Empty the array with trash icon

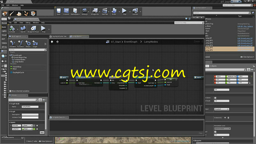pyautogui.click(x=228, y=118)
